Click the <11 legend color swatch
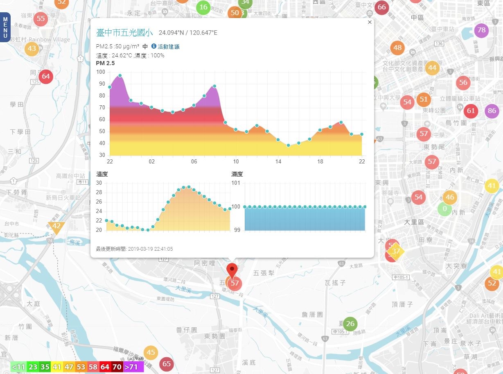The height and width of the screenshot is (374, 503). click(18, 367)
